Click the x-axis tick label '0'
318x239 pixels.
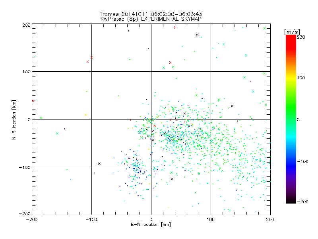(151, 219)
